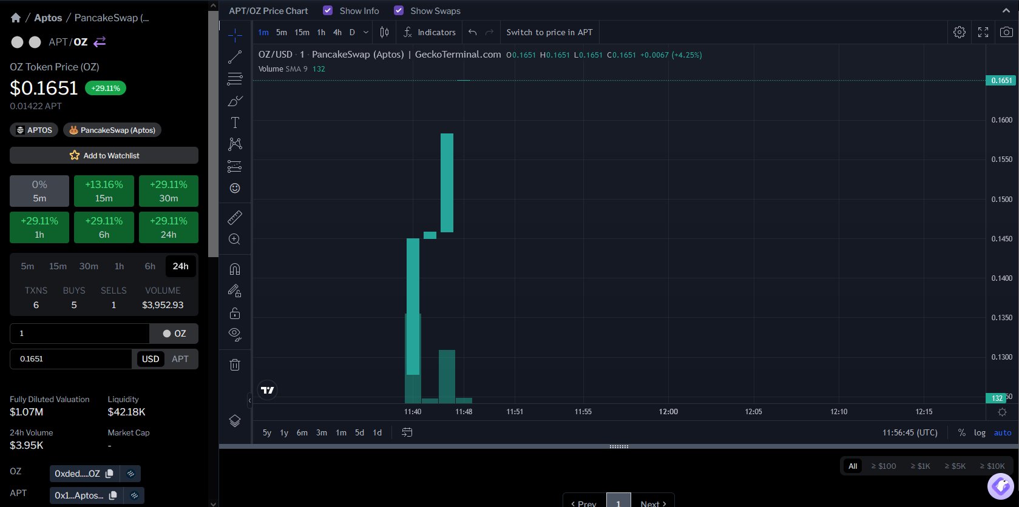Select the 24h stats tab
This screenshot has height=507, width=1019.
point(180,266)
